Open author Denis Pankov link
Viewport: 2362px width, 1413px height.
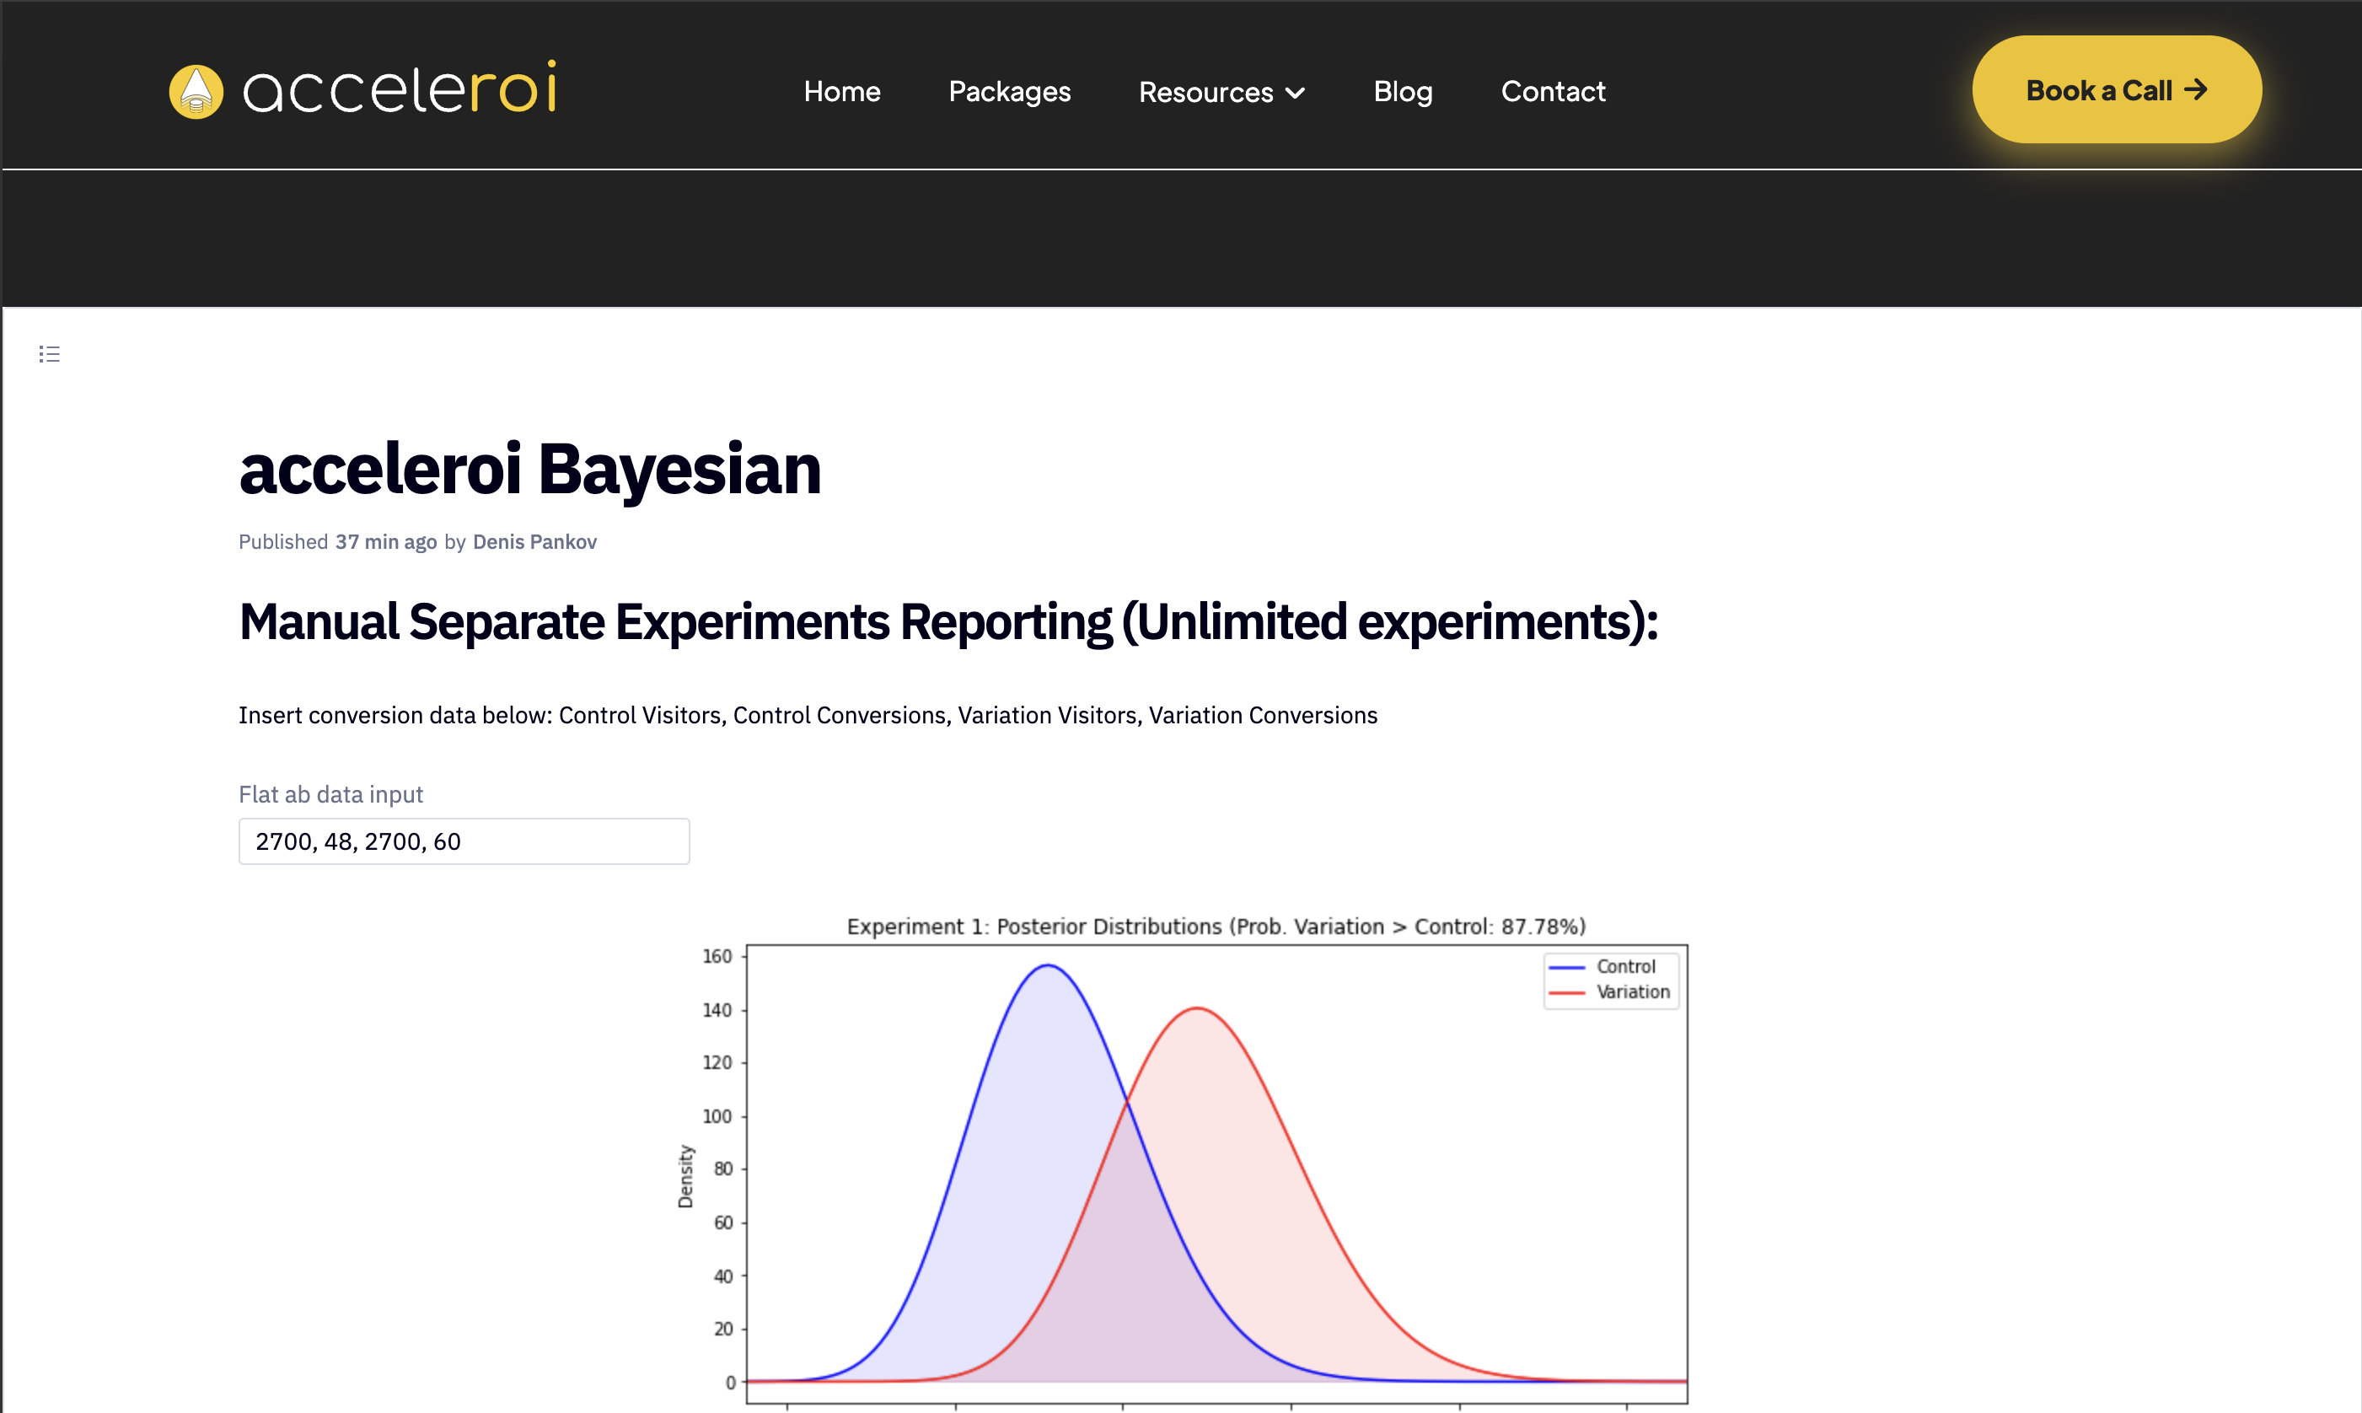pos(534,542)
